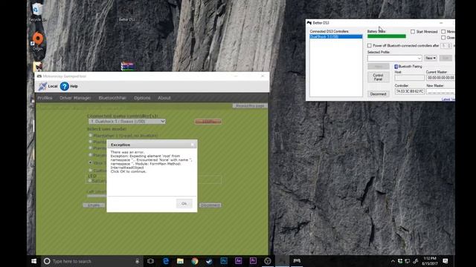Open the Selected Profile dropdown
Viewport: 476px width, 267px height.
point(395,58)
